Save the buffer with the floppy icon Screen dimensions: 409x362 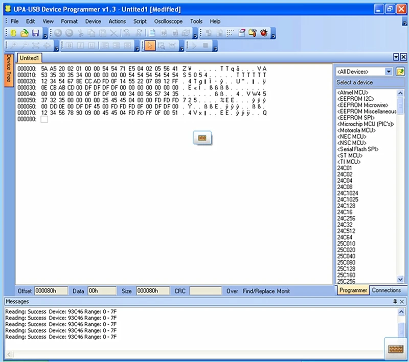pyautogui.click(x=35, y=33)
